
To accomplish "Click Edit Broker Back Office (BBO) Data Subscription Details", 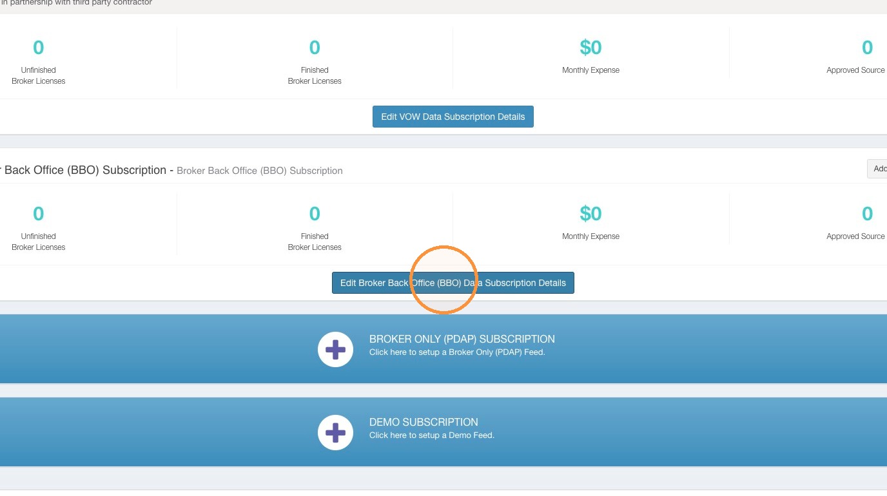I will [453, 283].
